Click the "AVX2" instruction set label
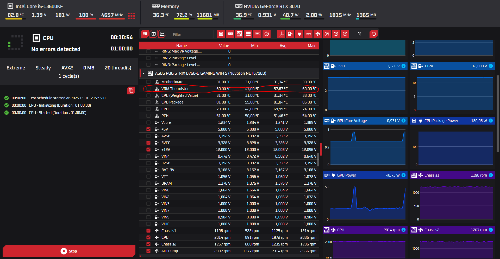 click(67, 68)
